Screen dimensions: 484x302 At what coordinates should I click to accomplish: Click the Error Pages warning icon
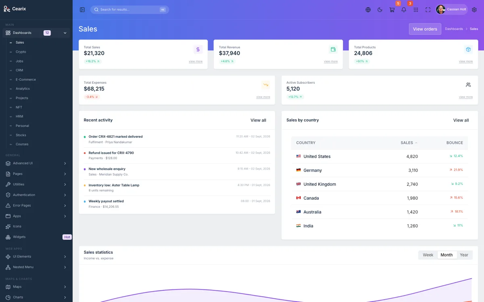pos(8,205)
